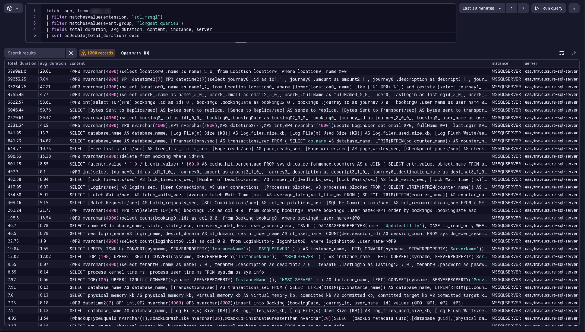Clear search with the X button
This screenshot has height=332, width=585.
71,53
